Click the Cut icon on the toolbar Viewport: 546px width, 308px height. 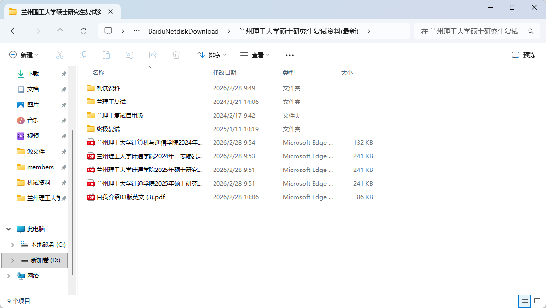(x=59, y=55)
